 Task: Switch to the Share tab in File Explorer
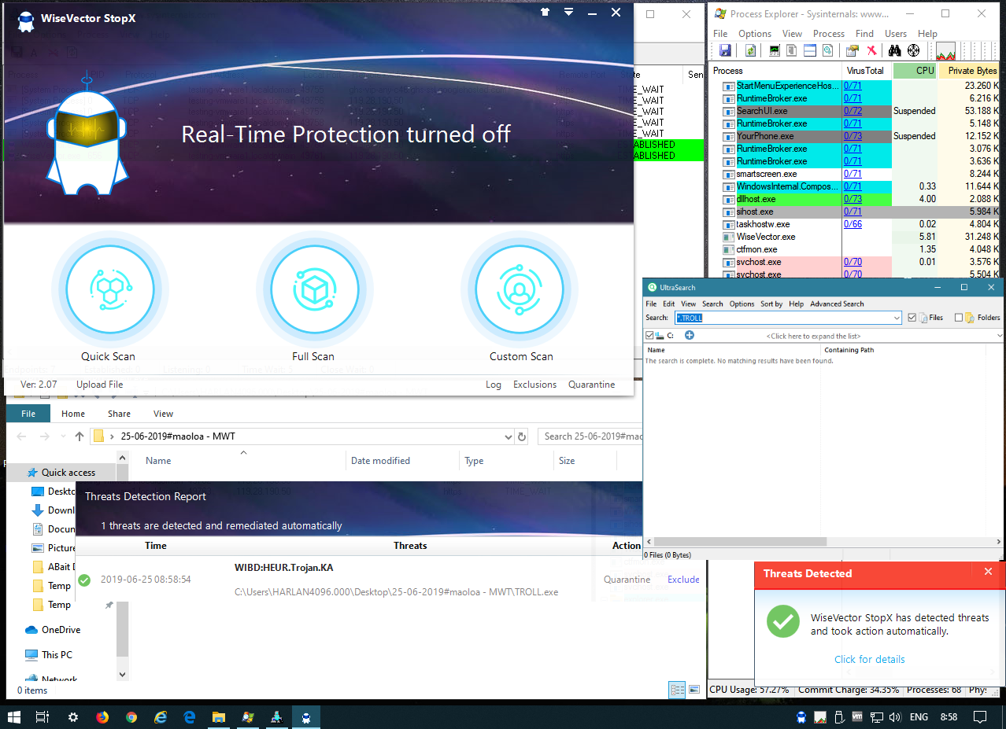[120, 414]
